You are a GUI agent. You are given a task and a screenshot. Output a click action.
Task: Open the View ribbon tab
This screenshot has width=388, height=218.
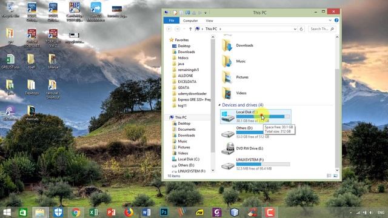(x=209, y=21)
